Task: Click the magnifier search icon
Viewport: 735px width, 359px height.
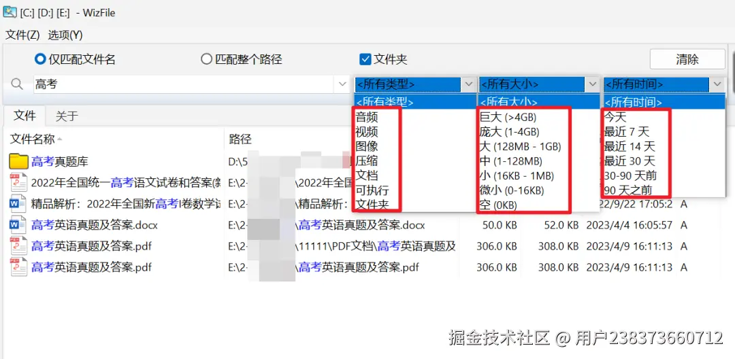Action: coord(17,84)
